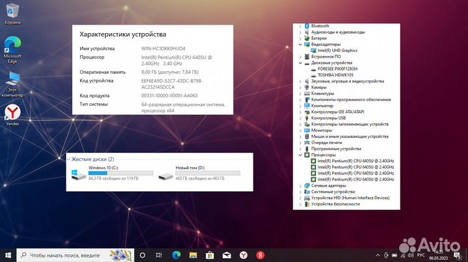This screenshot has width=468, height=262.
Task: Select the Мониторы category
Action: click(322, 130)
